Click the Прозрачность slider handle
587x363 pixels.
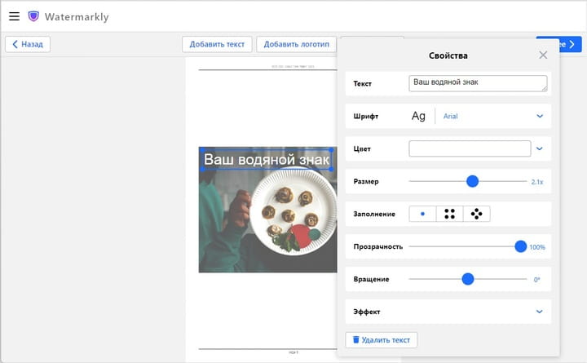coord(520,246)
